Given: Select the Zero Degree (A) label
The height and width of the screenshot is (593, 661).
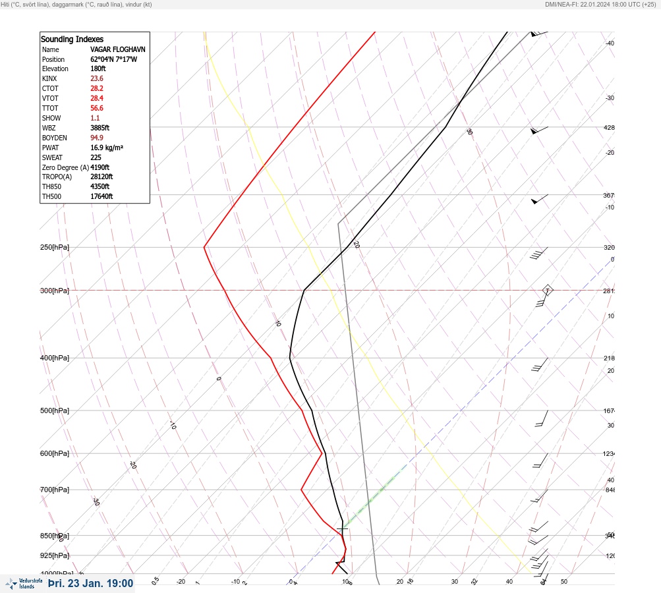Looking at the screenshot, I should tap(65, 167).
